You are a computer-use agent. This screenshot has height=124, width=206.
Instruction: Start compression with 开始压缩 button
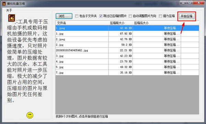187,16
